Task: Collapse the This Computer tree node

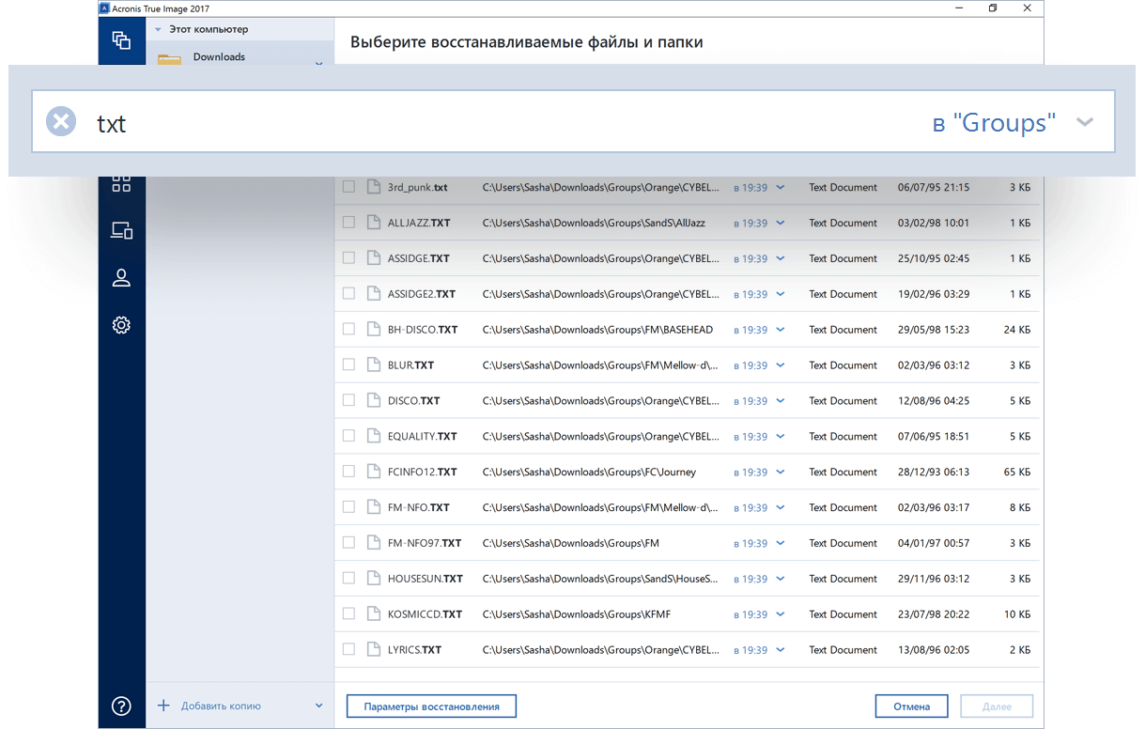Action: click(x=159, y=30)
